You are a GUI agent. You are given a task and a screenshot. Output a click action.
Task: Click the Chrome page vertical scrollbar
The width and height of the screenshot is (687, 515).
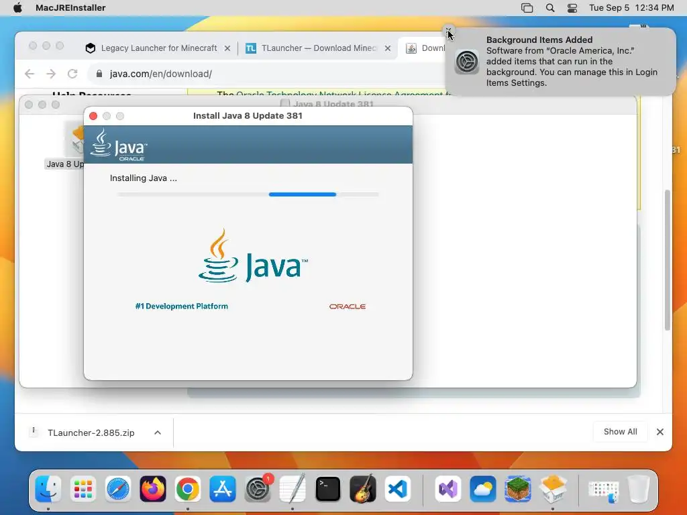[x=668, y=260]
